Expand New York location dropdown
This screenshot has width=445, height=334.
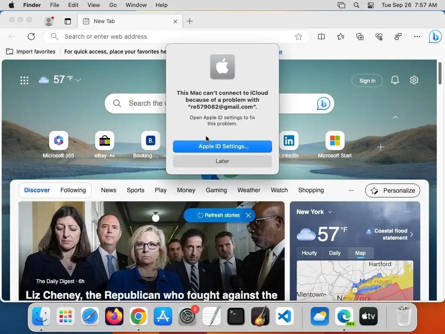[329, 212]
